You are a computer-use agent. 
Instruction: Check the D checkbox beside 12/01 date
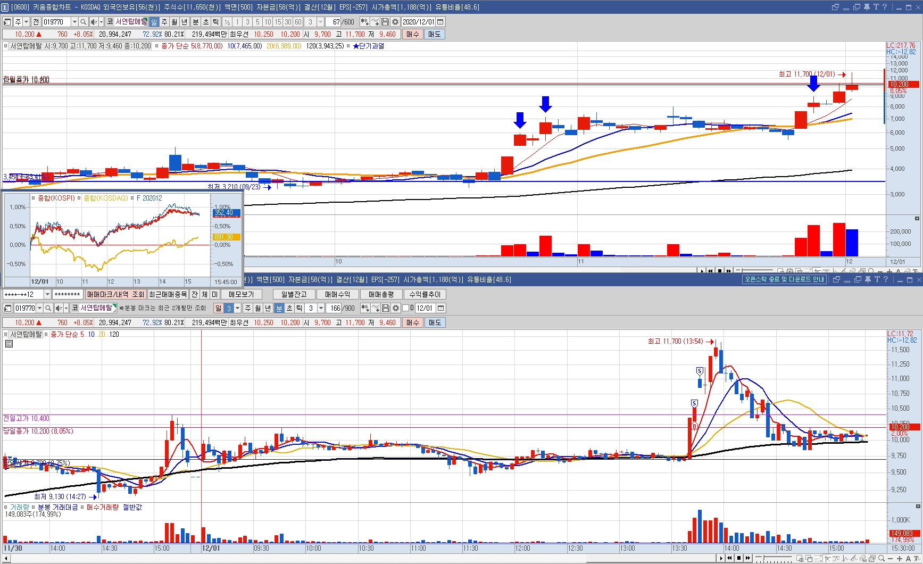(x=405, y=308)
